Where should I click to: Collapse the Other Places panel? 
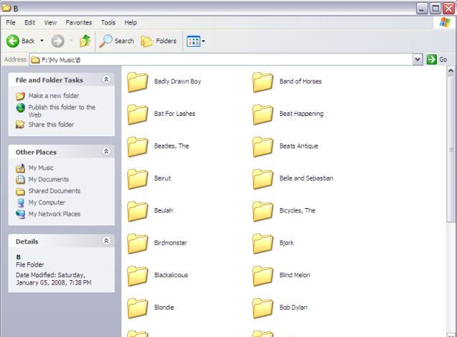[x=106, y=151]
